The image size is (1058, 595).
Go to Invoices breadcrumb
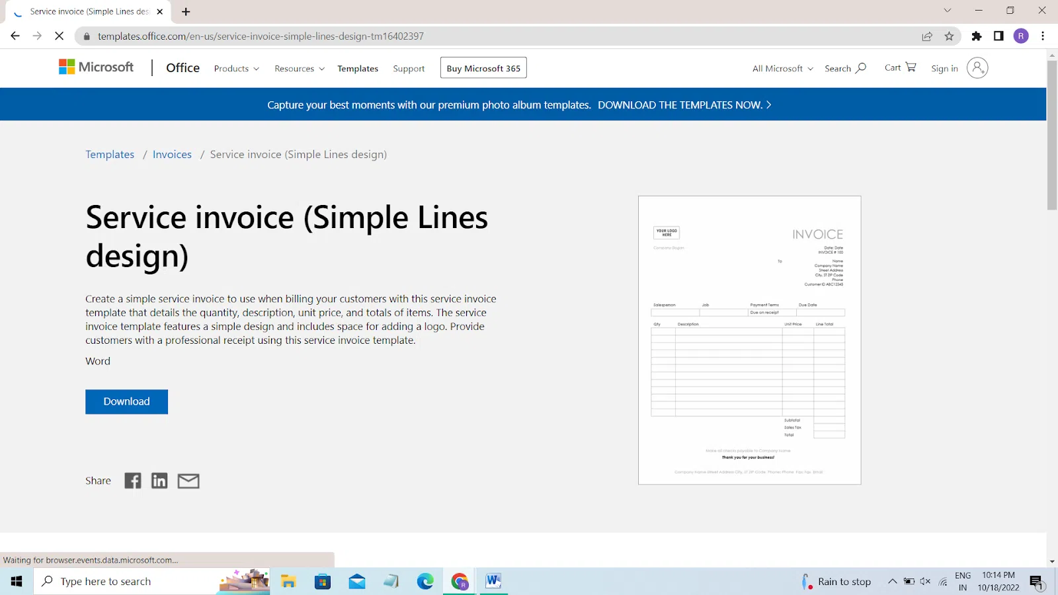click(172, 154)
